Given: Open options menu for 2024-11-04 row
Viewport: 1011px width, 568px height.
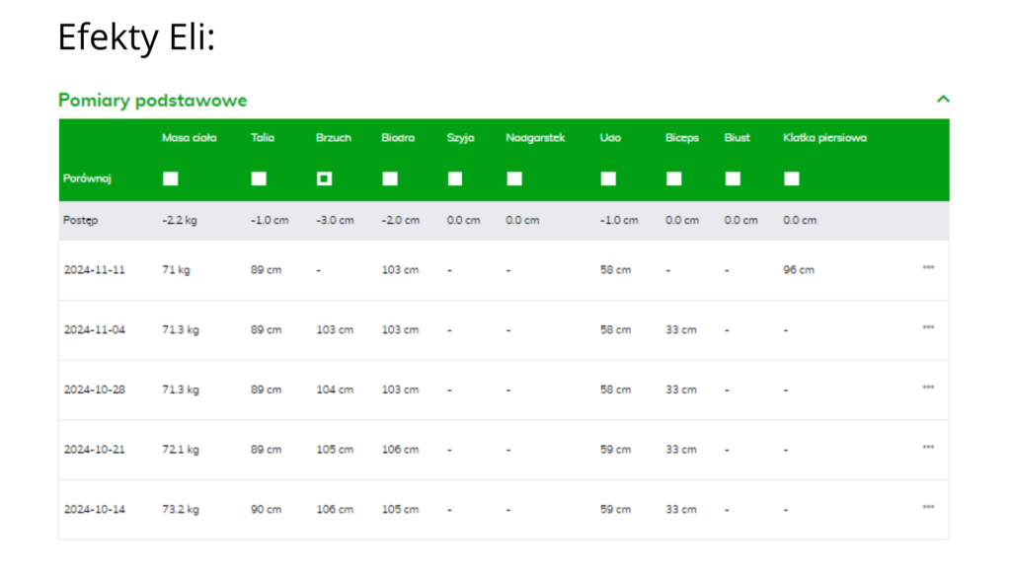Looking at the screenshot, I should pyautogui.click(x=928, y=328).
